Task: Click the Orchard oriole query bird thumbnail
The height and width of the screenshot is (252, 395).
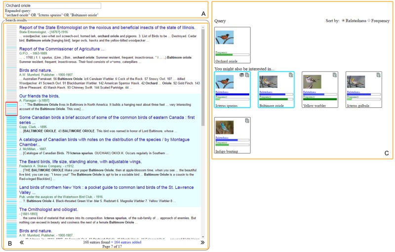Action: coord(225,37)
